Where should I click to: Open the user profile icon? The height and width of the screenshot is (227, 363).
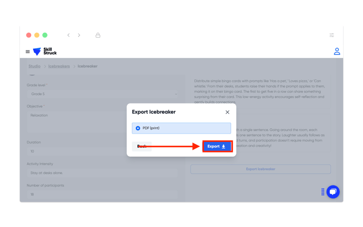(x=337, y=51)
